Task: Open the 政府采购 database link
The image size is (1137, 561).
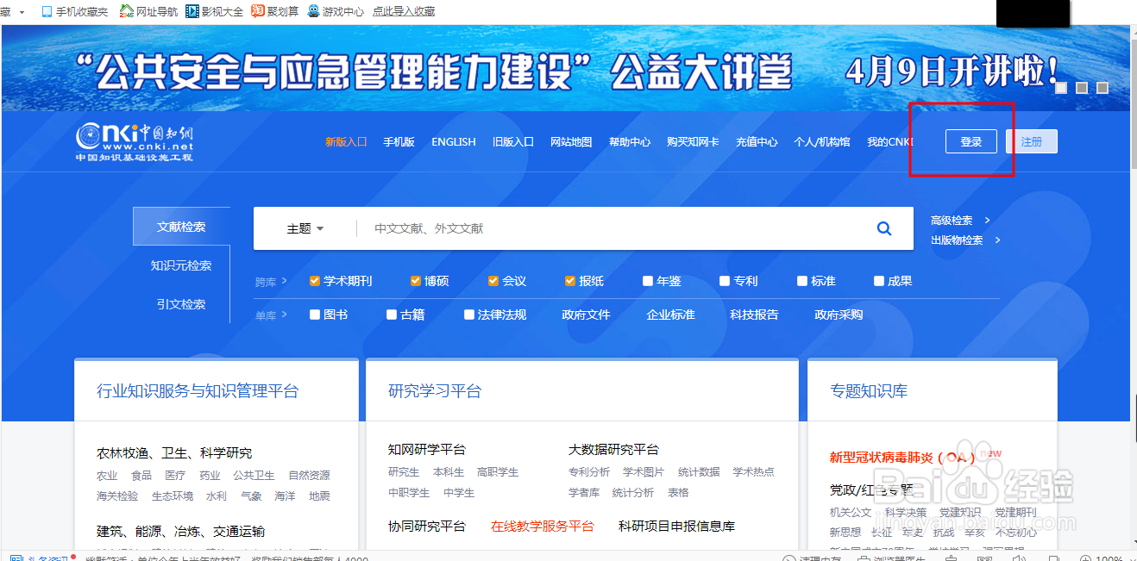Action: tap(839, 315)
